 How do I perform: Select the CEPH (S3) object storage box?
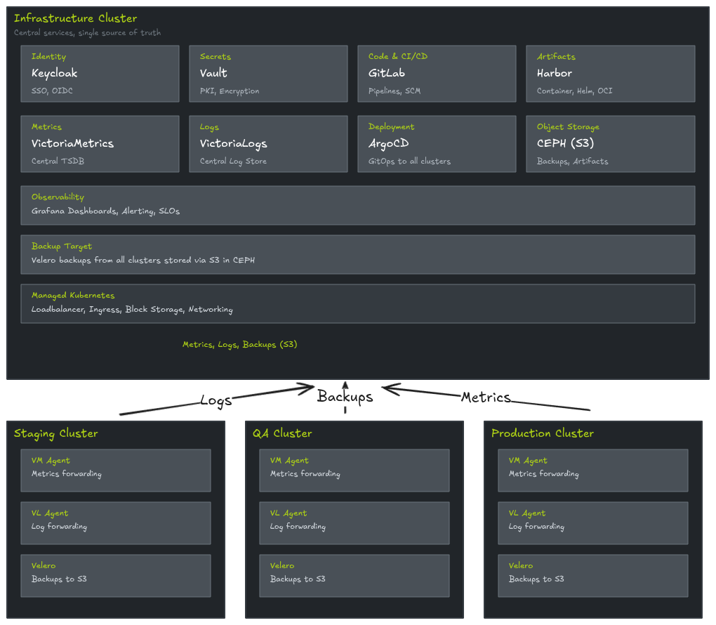click(x=610, y=144)
